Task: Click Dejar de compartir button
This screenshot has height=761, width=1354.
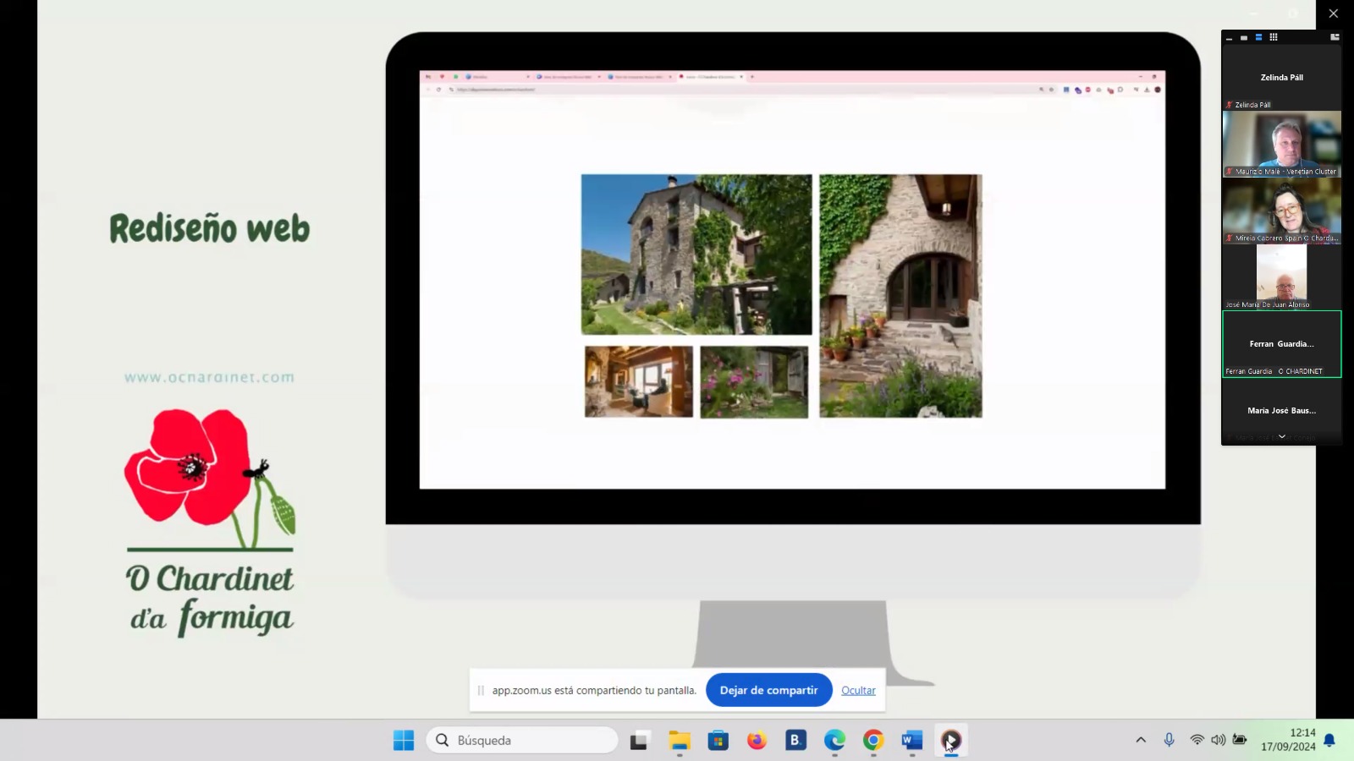Action: pos(768,690)
